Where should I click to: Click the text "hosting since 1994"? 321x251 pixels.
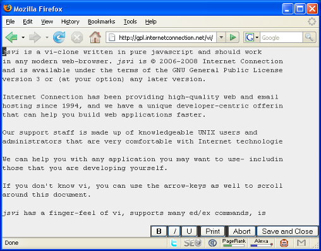(x=41, y=106)
